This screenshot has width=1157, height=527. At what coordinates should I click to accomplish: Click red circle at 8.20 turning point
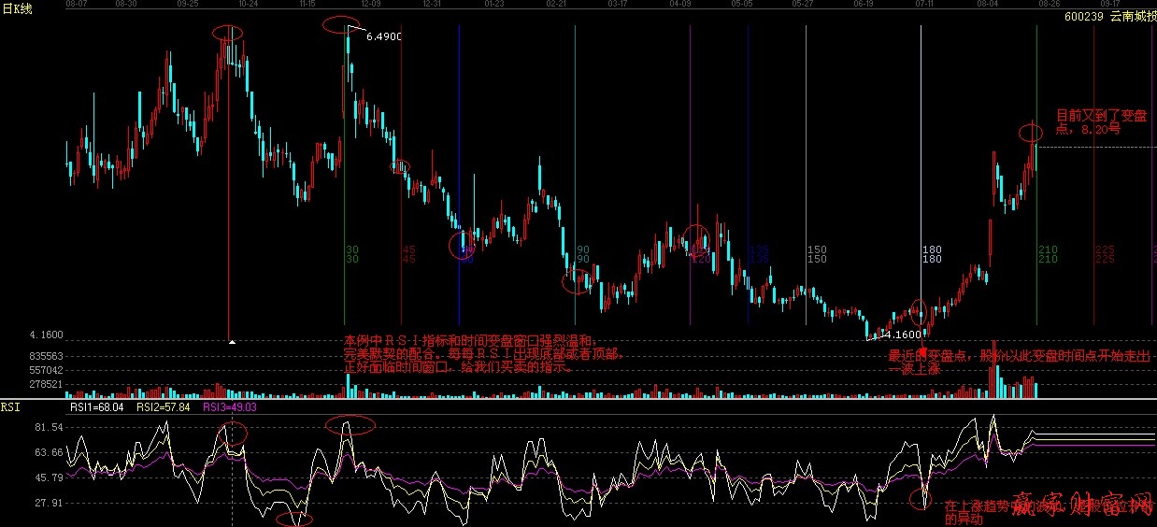pyautogui.click(x=1030, y=132)
